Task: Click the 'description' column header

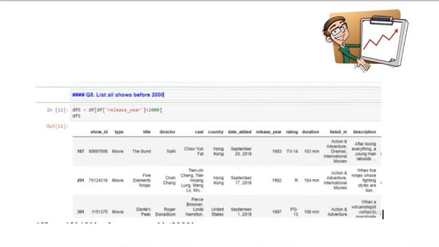Action: point(364,132)
